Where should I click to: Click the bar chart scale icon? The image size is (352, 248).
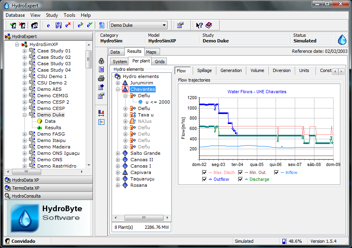pos(101,113)
